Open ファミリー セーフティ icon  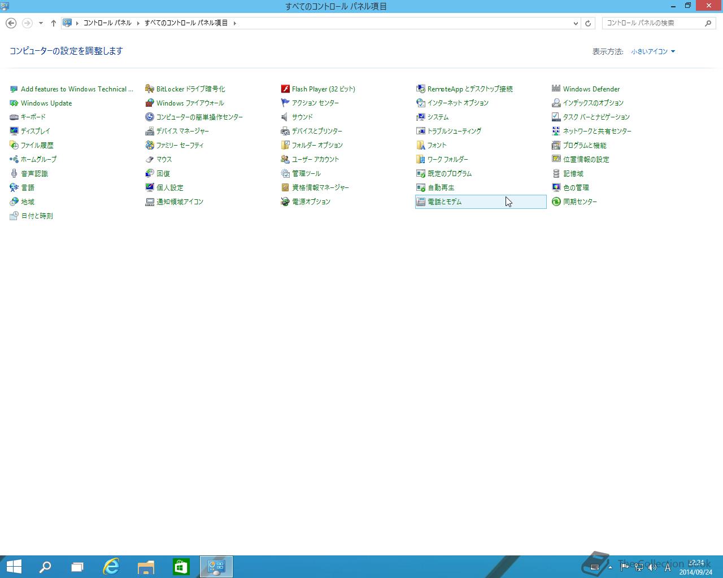tap(150, 145)
